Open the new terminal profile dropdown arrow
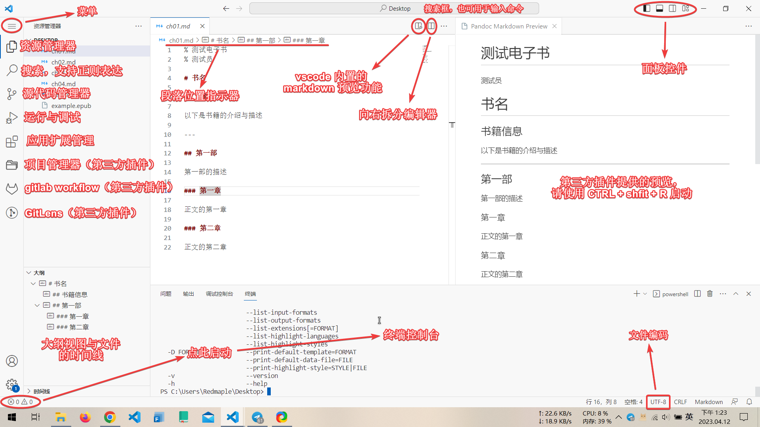The width and height of the screenshot is (760, 427). coord(645,294)
